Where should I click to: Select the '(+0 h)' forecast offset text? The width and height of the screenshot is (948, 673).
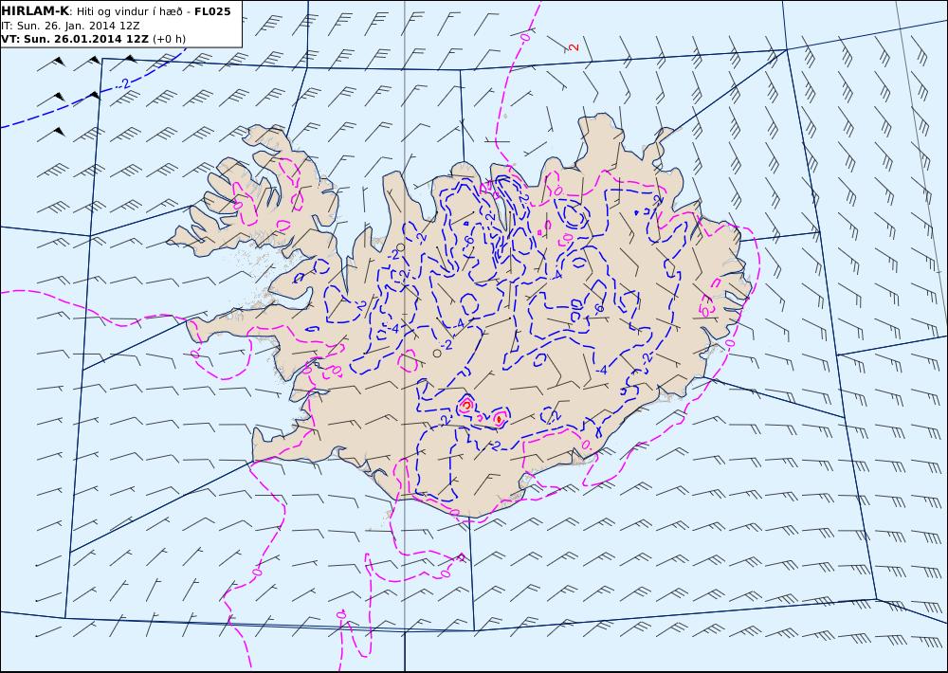click(x=170, y=39)
